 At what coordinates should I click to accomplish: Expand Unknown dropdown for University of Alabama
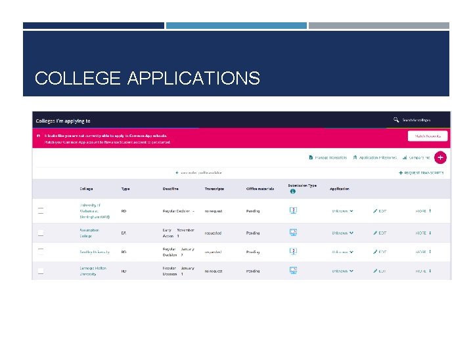342,211
